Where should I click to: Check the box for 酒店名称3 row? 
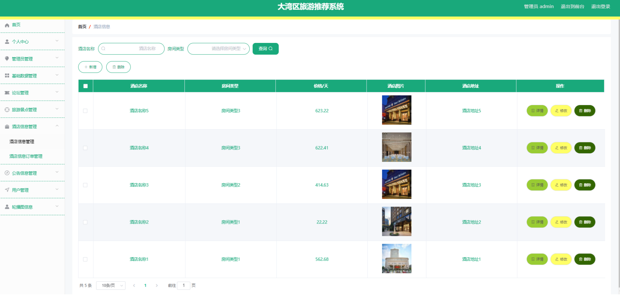(x=85, y=185)
